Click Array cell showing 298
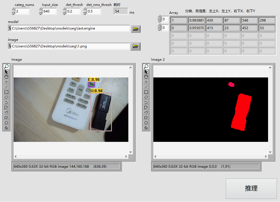 (x=267, y=20)
